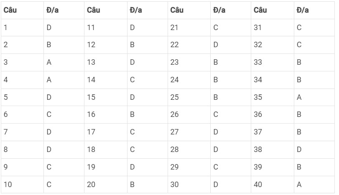Screen dimensions: 339x195
Task: Select answer A for question 3
Action: [64, 62]
